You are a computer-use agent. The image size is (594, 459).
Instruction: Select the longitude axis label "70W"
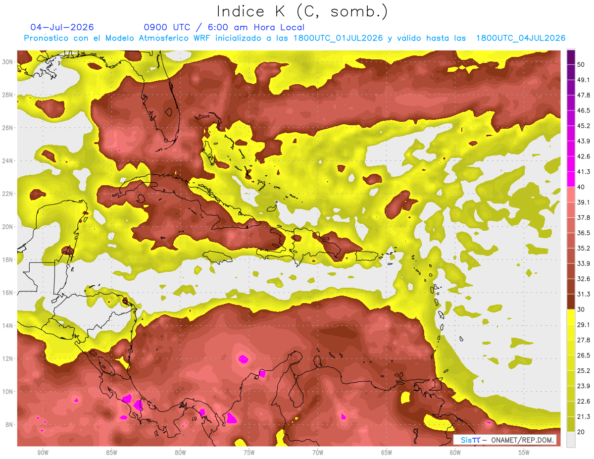(318, 453)
